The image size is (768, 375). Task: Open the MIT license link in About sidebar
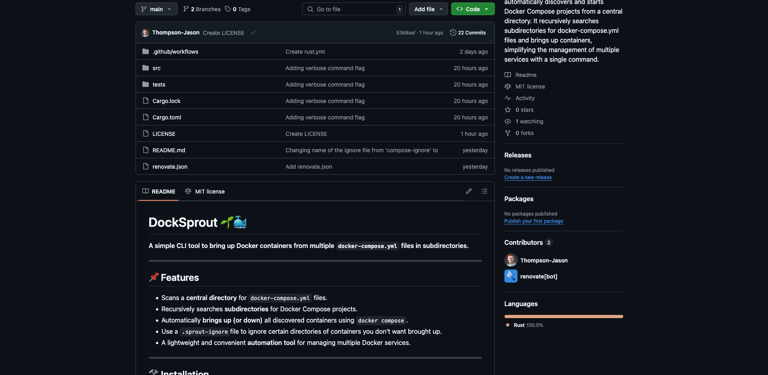coord(530,87)
